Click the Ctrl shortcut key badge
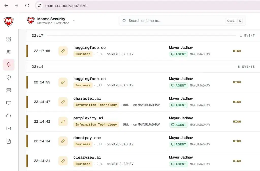 [x=231, y=21]
